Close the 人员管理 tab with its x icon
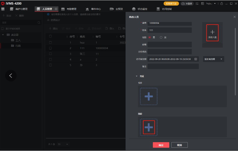 56,9
